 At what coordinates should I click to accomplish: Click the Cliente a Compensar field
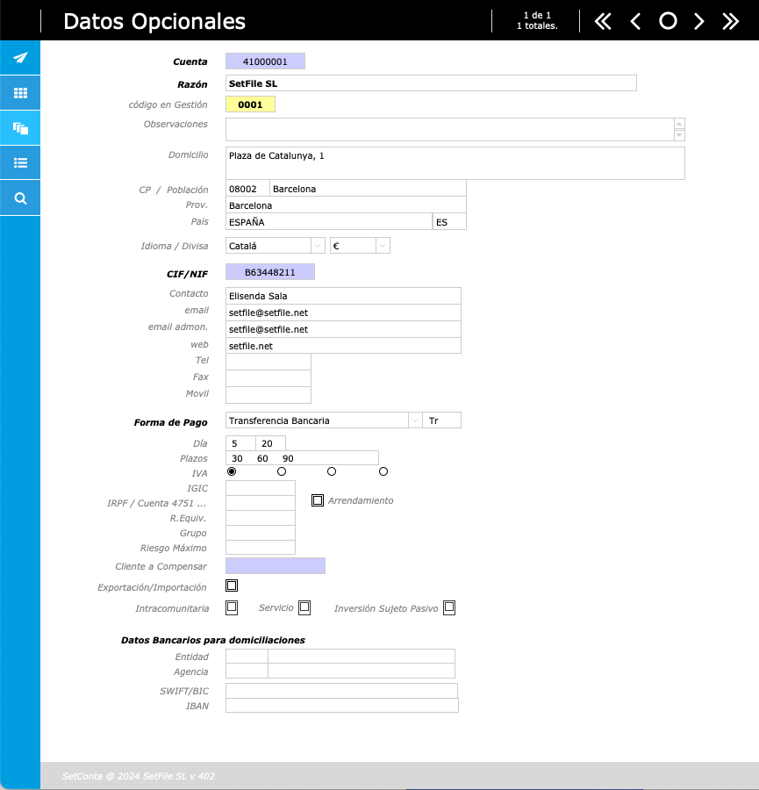275,566
